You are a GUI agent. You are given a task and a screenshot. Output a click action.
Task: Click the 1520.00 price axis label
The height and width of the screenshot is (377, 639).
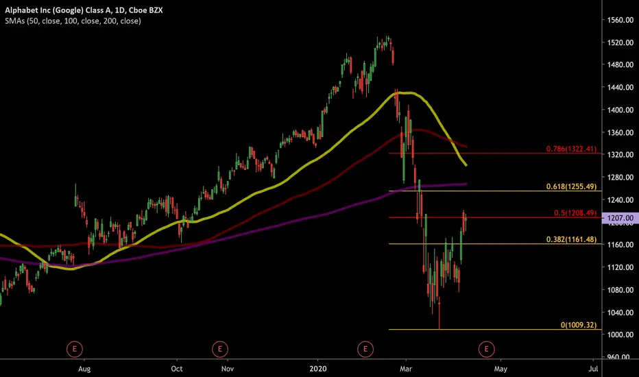point(620,42)
